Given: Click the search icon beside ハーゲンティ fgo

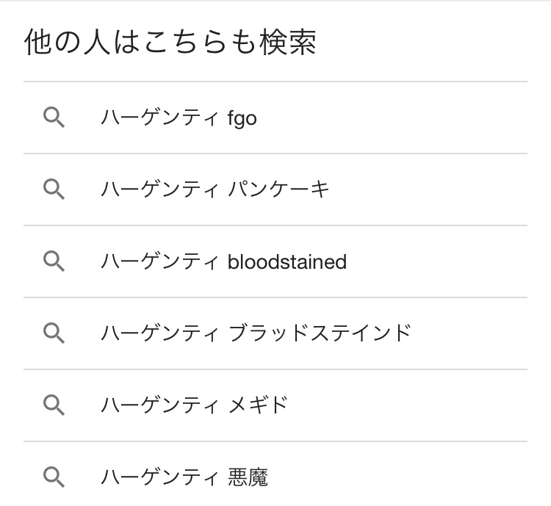Looking at the screenshot, I should pyautogui.click(x=54, y=118).
